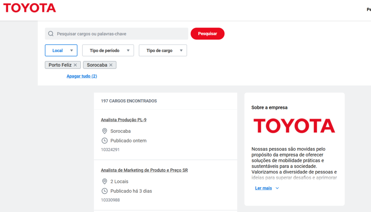371x212 pixels.
Task: Select the job ID text 10324291
Action: [x=110, y=150]
